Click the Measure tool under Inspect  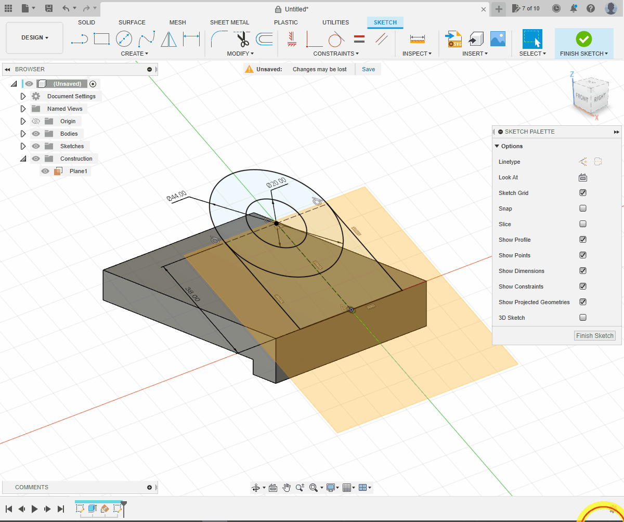pyautogui.click(x=417, y=39)
